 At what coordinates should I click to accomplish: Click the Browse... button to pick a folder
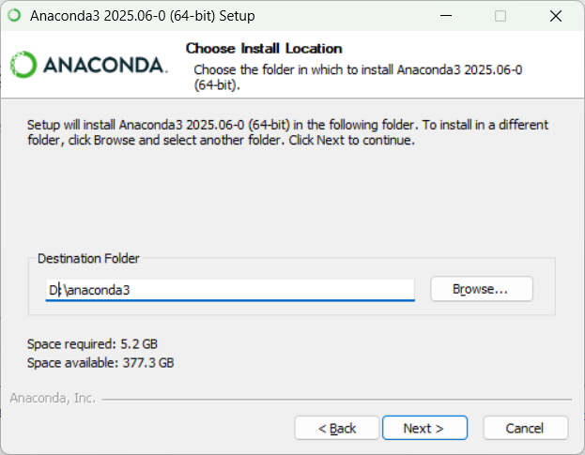(x=482, y=289)
